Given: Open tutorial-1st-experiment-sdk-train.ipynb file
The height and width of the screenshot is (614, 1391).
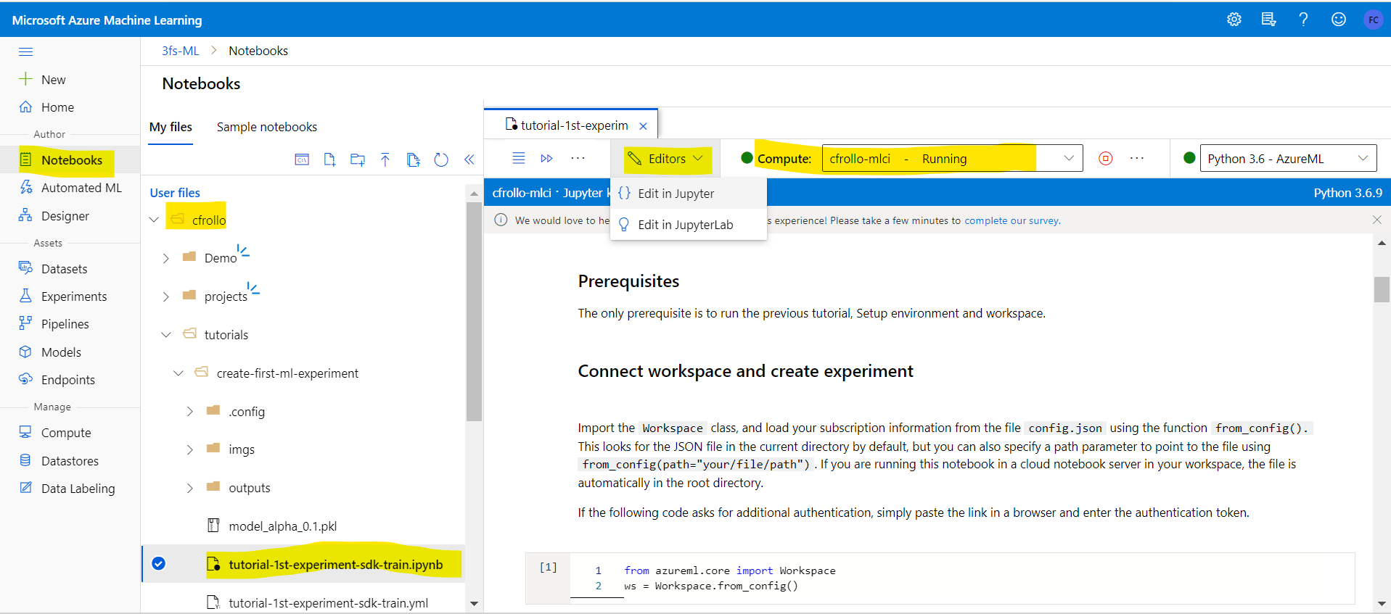Looking at the screenshot, I should click(335, 565).
